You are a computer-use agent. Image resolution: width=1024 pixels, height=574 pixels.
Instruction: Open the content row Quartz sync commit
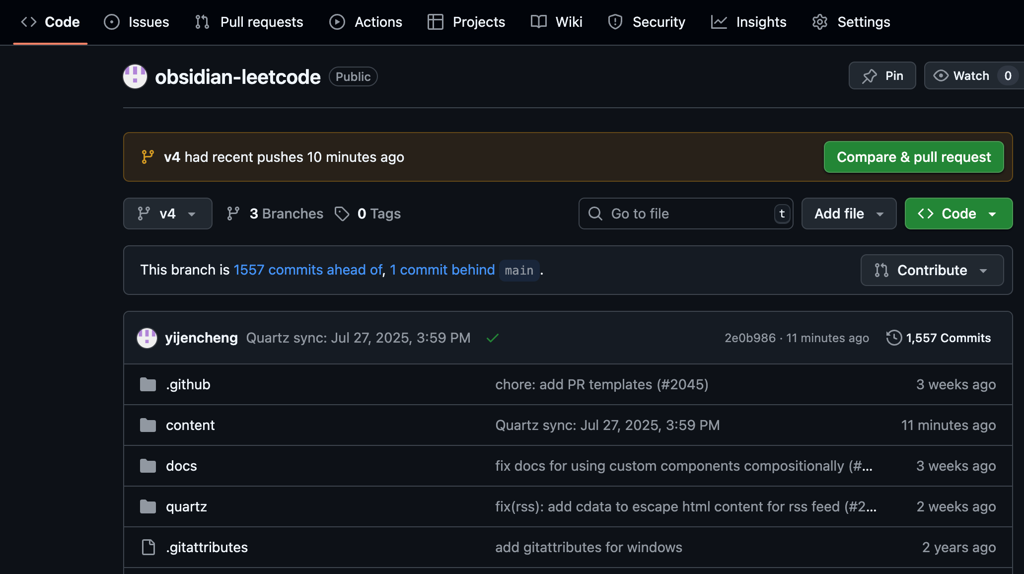(x=607, y=425)
